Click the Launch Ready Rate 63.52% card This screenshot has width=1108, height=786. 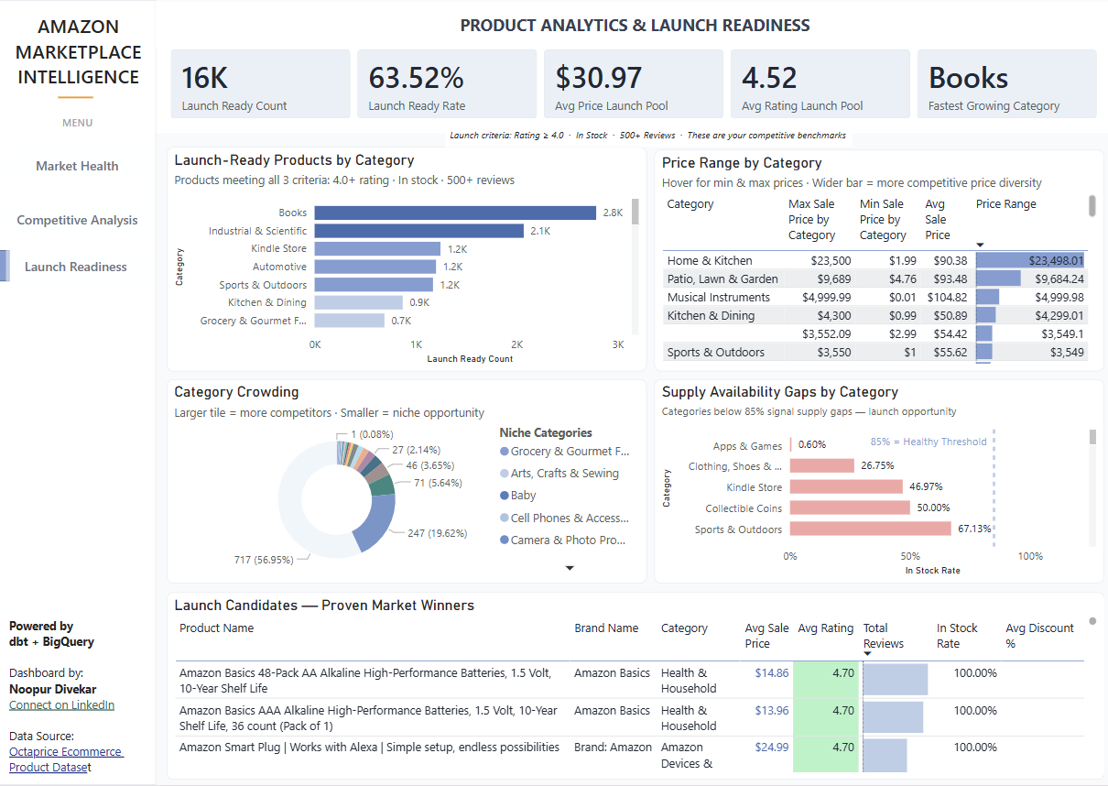tap(447, 84)
